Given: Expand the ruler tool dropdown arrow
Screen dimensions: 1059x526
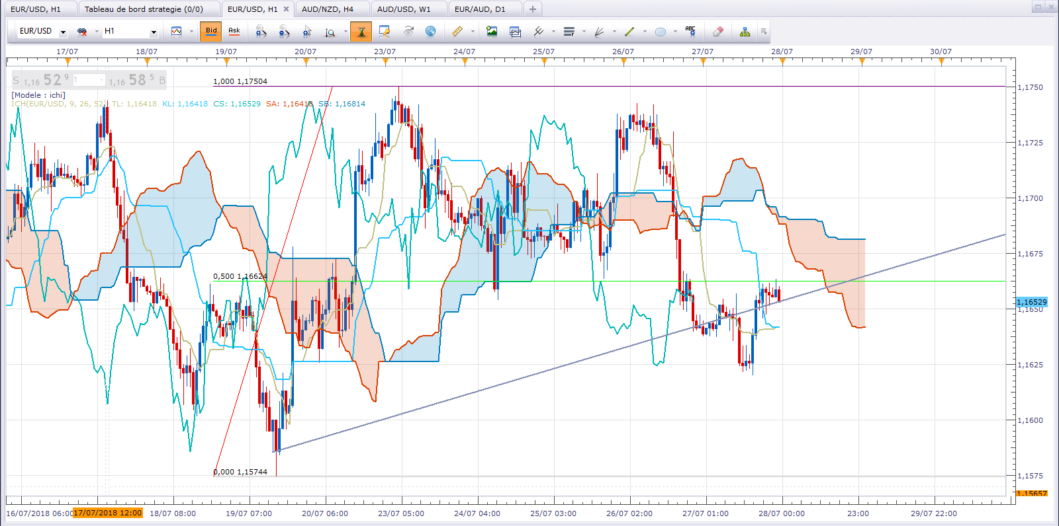Looking at the screenshot, I should click(x=473, y=31).
